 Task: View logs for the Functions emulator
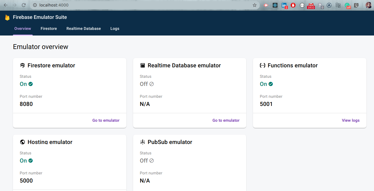(351, 120)
